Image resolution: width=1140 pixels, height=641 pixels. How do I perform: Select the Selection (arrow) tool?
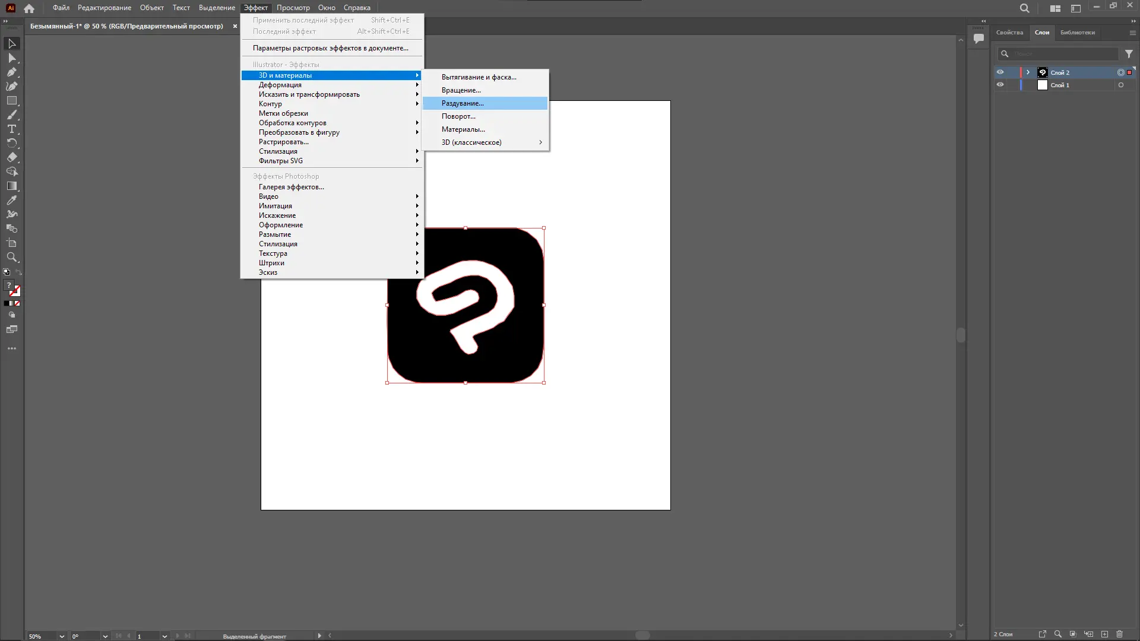11,43
